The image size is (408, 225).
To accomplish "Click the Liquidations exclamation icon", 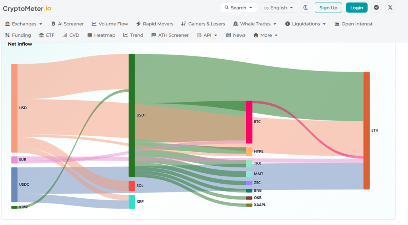I will point(287,24).
